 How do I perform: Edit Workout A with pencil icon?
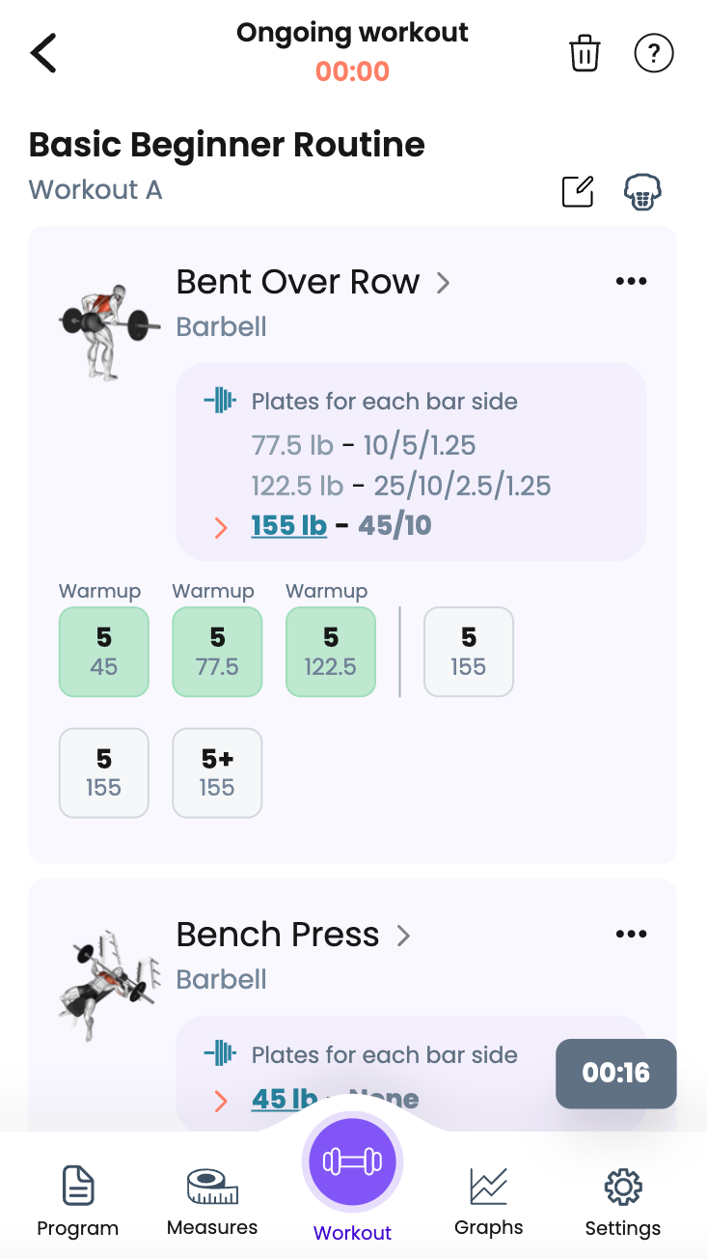pos(578,191)
